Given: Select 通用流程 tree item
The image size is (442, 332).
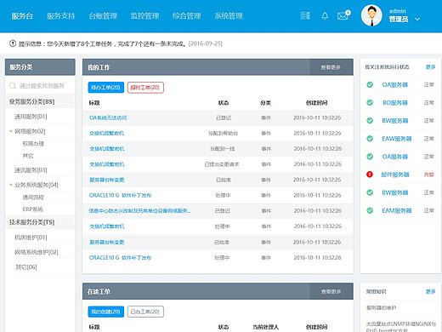Looking at the screenshot, I should pos(33,197).
